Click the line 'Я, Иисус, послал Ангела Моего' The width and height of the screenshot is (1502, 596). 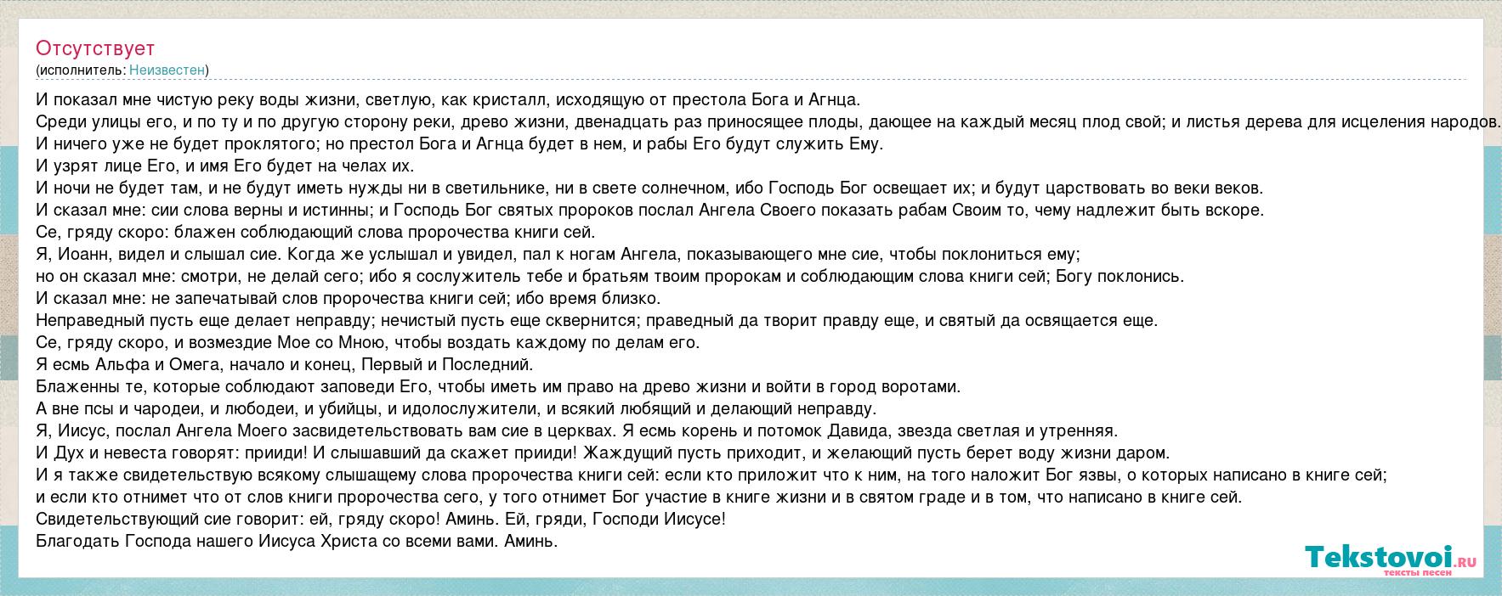[x=577, y=430]
